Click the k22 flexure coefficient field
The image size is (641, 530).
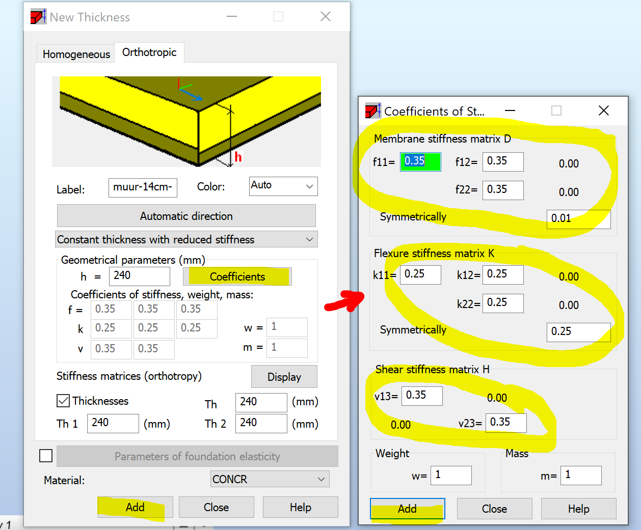pyautogui.click(x=503, y=303)
